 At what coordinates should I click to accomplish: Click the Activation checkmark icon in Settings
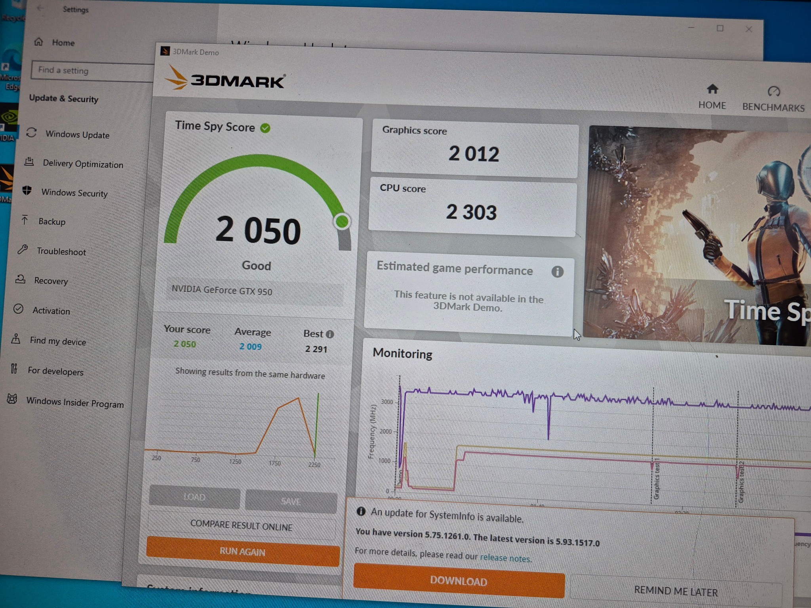pos(18,309)
